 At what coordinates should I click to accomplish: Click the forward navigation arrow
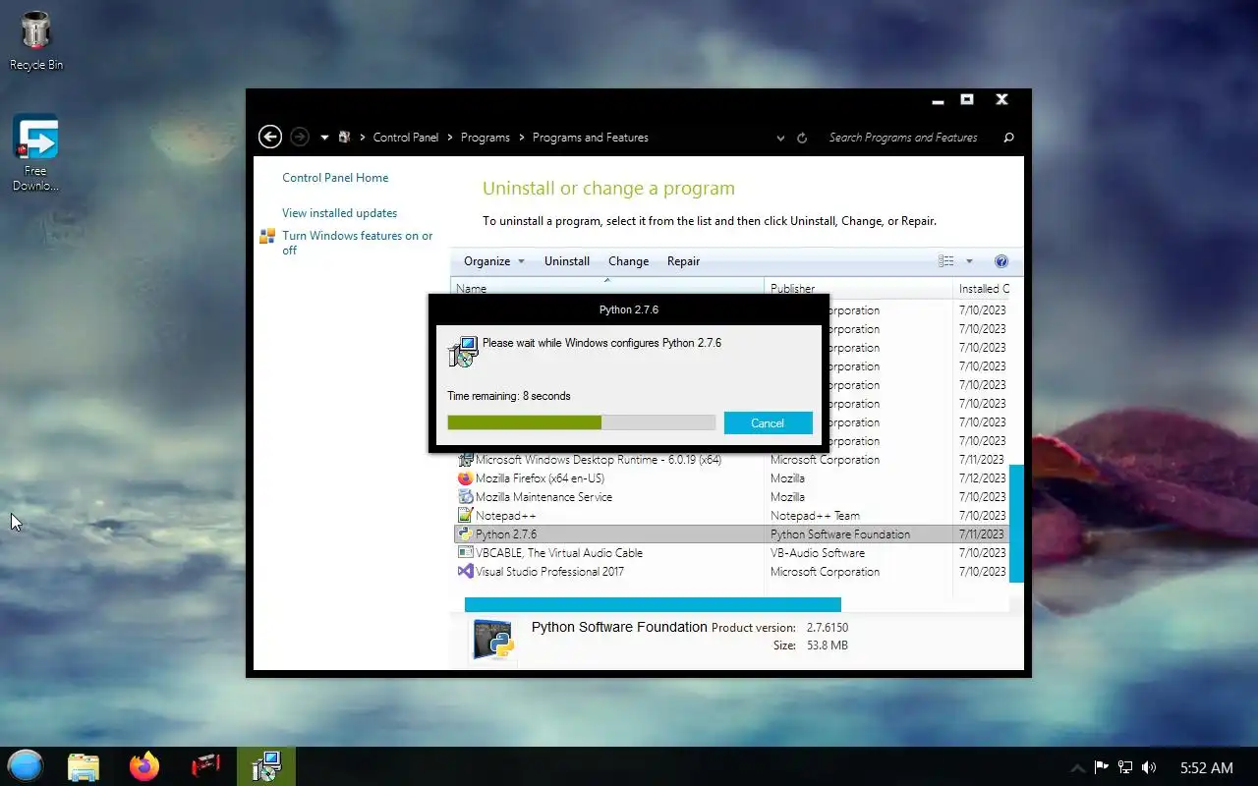pyautogui.click(x=301, y=138)
